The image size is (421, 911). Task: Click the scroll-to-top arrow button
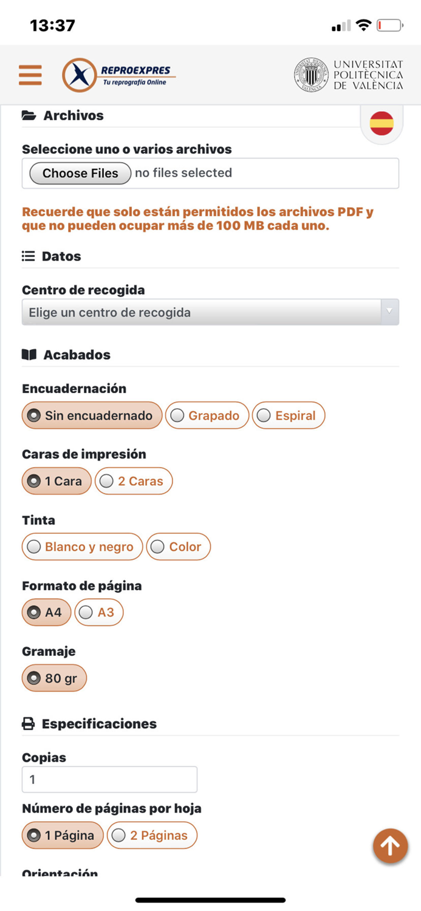click(x=390, y=845)
